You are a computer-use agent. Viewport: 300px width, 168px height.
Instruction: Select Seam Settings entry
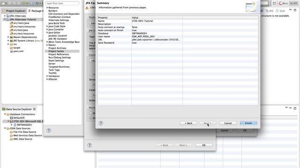coord(56,61)
